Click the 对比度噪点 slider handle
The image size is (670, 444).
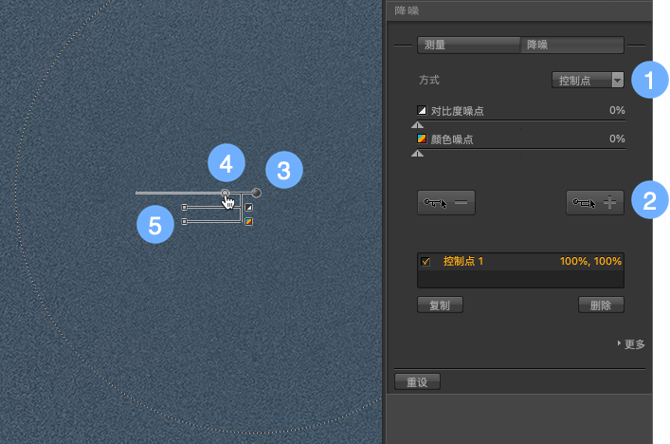(x=418, y=125)
